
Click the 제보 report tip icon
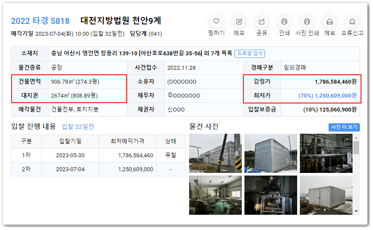pyautogui.click(x=329, y=21)
